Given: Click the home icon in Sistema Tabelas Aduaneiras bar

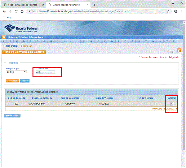Looking at the screenshot, I should point(4,37).
